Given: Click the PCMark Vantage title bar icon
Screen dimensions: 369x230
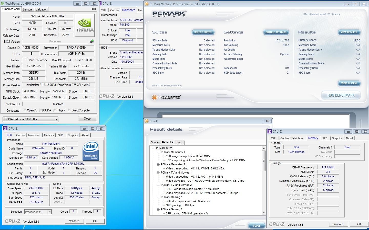Looking at the screenshot, I should [146, 4].
